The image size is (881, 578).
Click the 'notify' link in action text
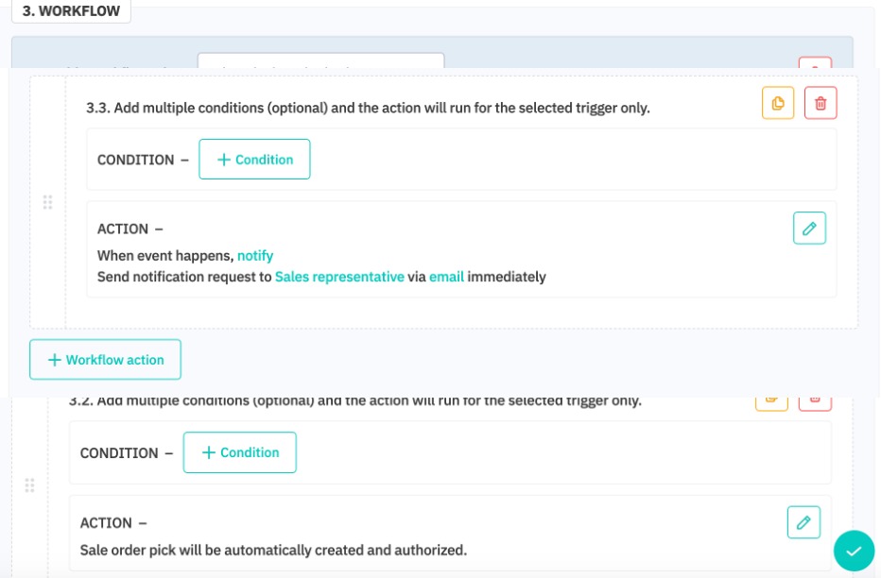(x=255, y=255)
